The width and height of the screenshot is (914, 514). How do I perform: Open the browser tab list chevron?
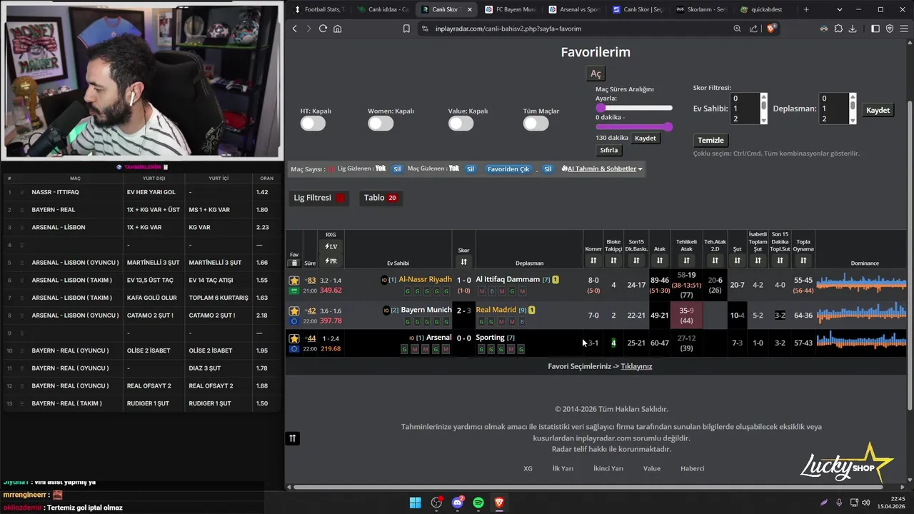(x=840, y=9)
